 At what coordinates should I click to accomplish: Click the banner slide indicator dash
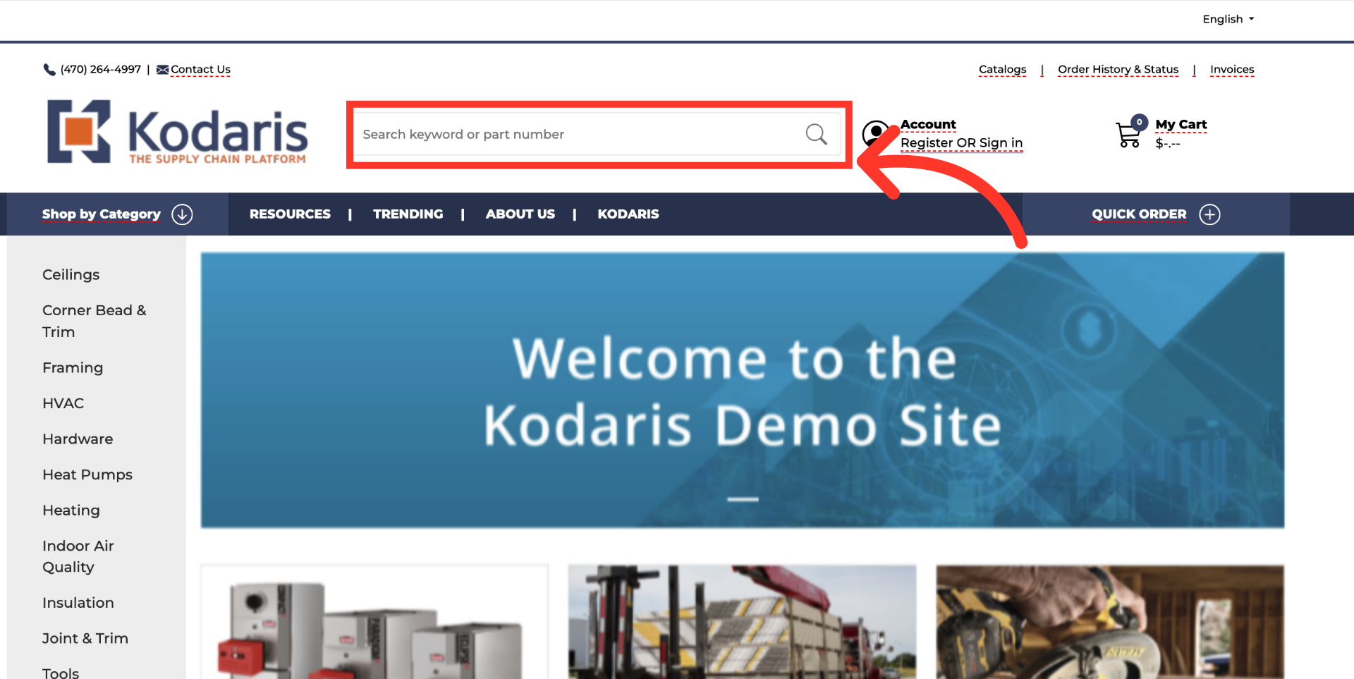pos(743,499)
